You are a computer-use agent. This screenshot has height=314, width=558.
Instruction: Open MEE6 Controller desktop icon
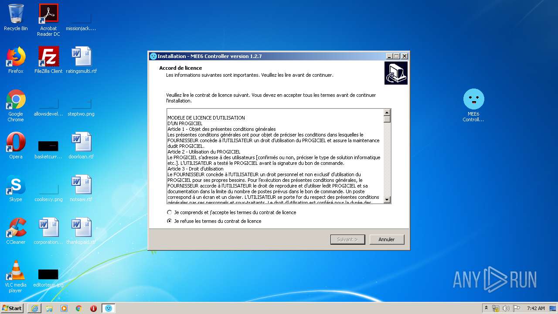473,106
